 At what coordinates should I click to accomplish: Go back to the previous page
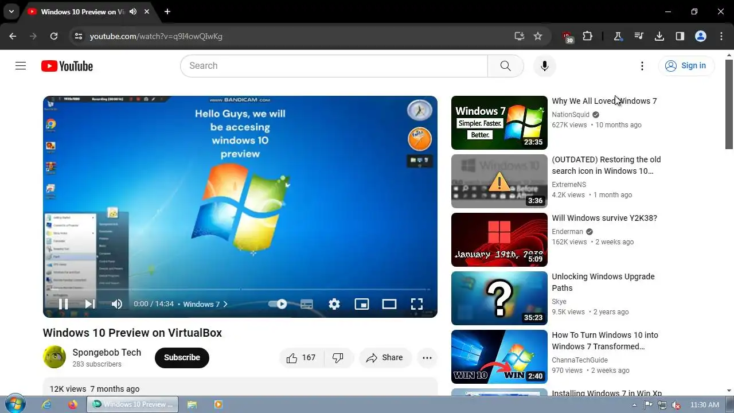point(13,36)
